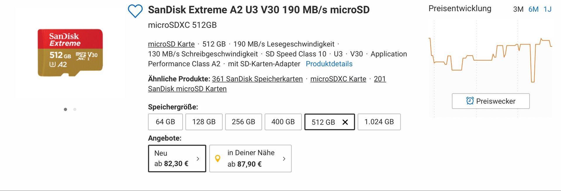Open the Produktdetails link

point(329,64)
